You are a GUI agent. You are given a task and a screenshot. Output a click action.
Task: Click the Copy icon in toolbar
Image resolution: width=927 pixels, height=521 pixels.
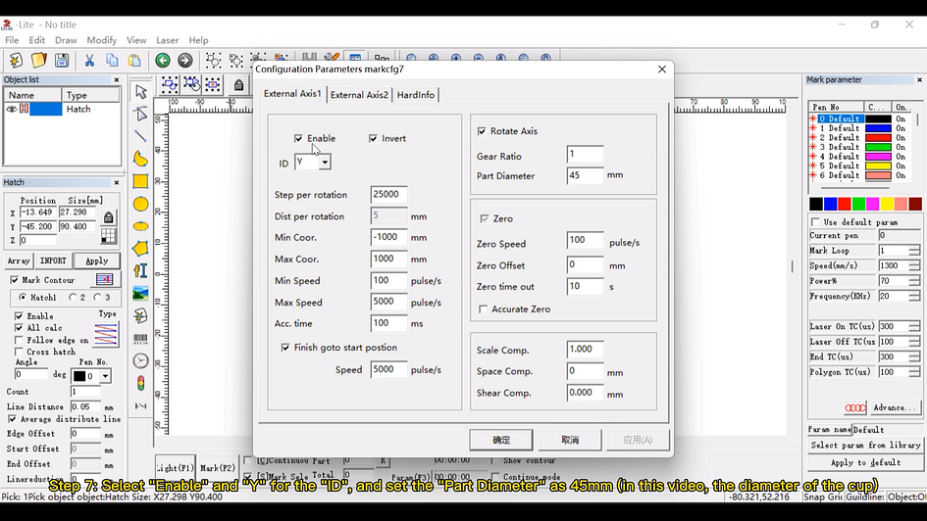112,60
